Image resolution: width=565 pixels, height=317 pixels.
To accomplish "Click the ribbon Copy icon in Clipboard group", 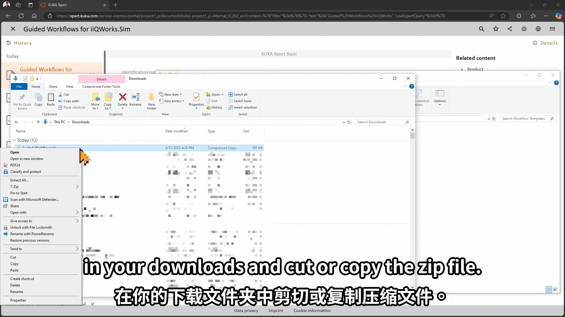I will coord(38,100).
